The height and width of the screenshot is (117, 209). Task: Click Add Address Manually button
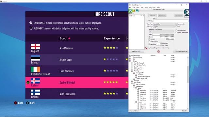click(x=181, y=52)
